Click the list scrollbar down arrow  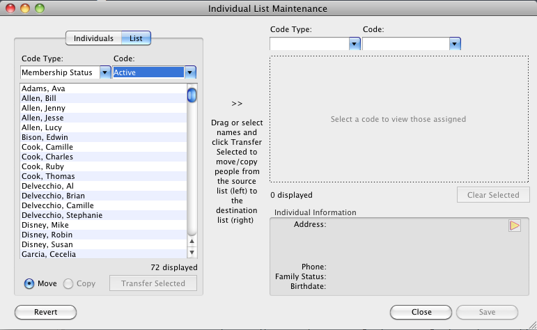pyautogui.click(x=192, y=253)
